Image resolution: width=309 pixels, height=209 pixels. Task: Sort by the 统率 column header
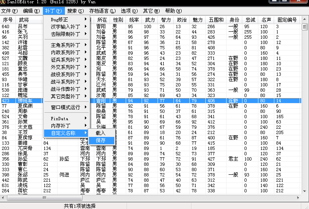[134, 20]
